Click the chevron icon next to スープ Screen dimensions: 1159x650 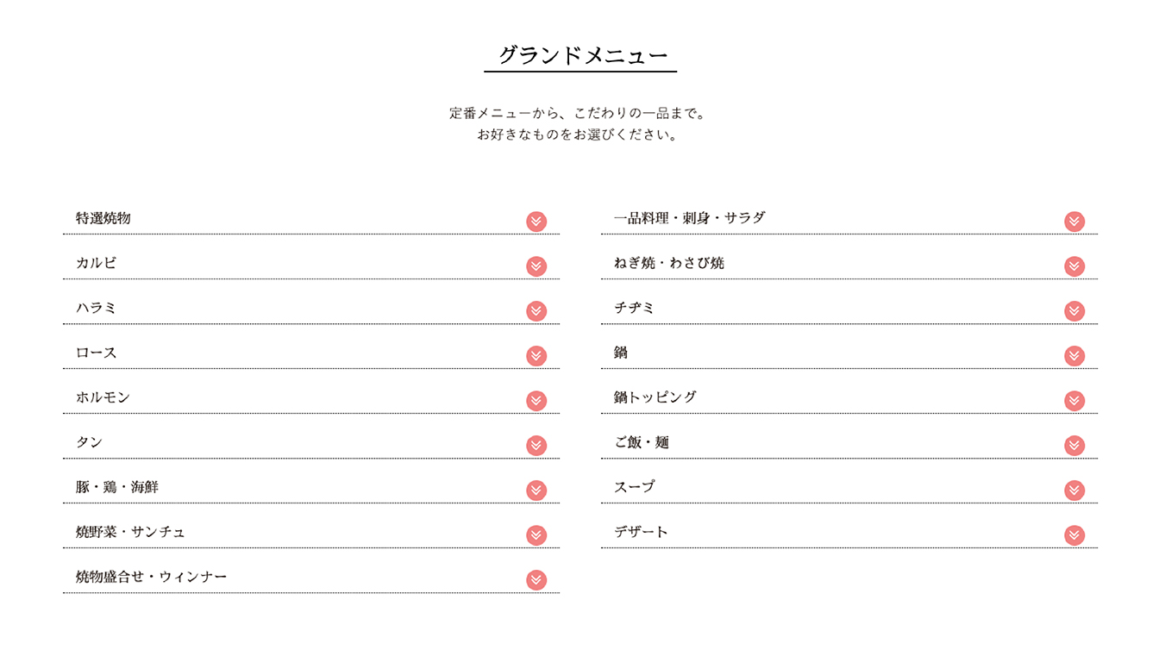coord(1074,491)
